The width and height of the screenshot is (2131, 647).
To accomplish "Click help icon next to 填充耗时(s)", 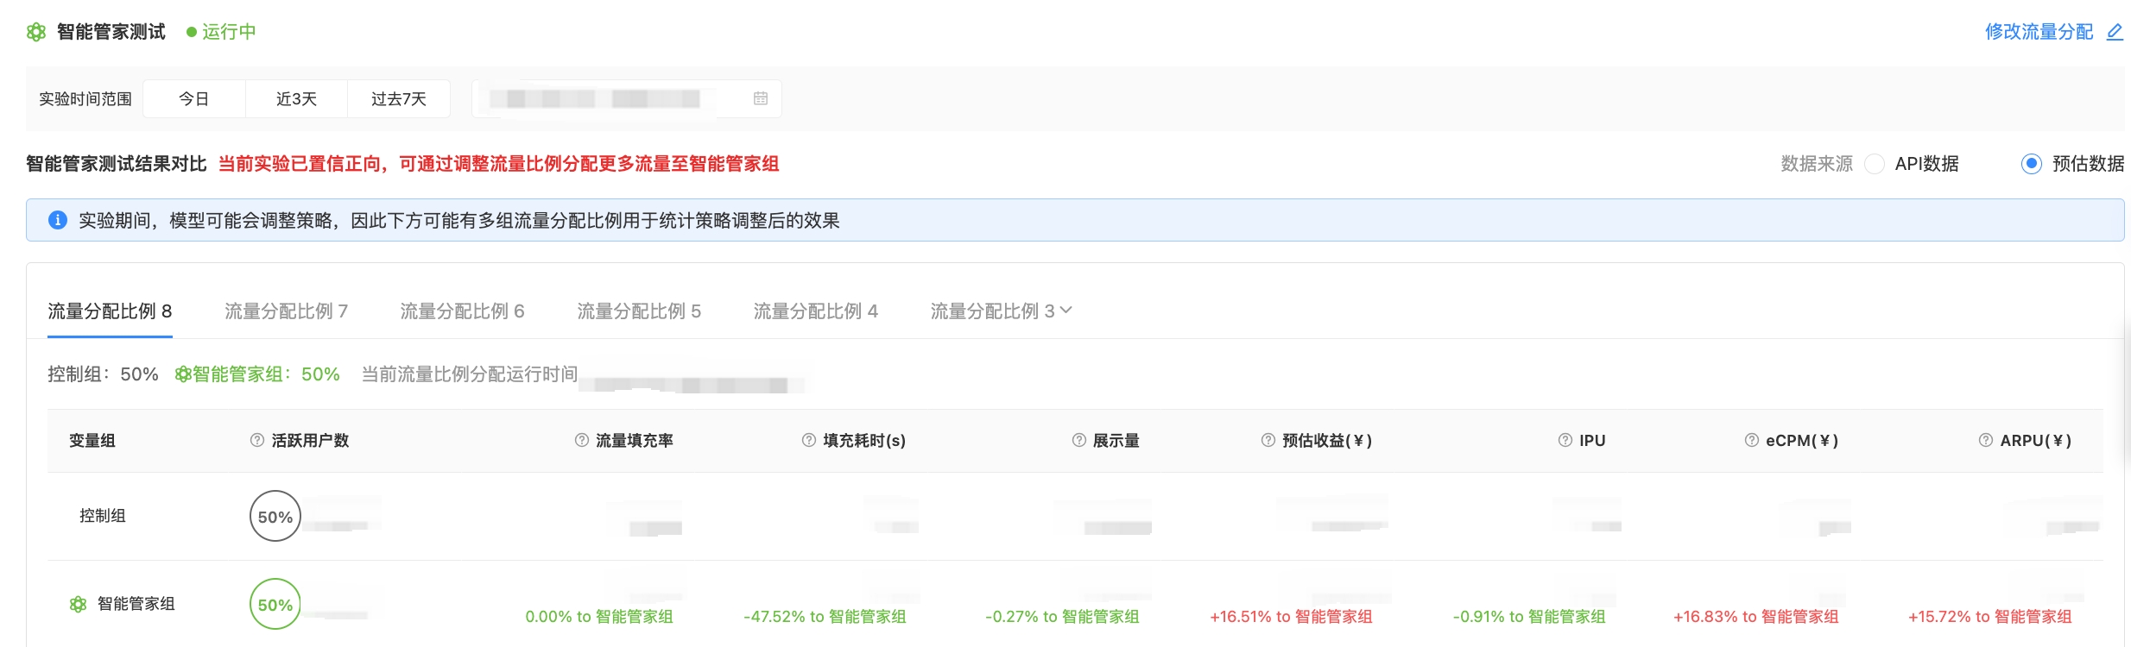I will click(x=809, y=440).
